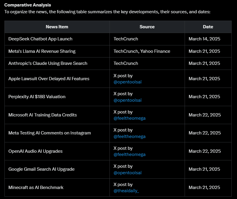Screen dimensions: 237x199
Task: Open @opentoolsai link in Apple Lawsuit row
Action: pos(128,82)
